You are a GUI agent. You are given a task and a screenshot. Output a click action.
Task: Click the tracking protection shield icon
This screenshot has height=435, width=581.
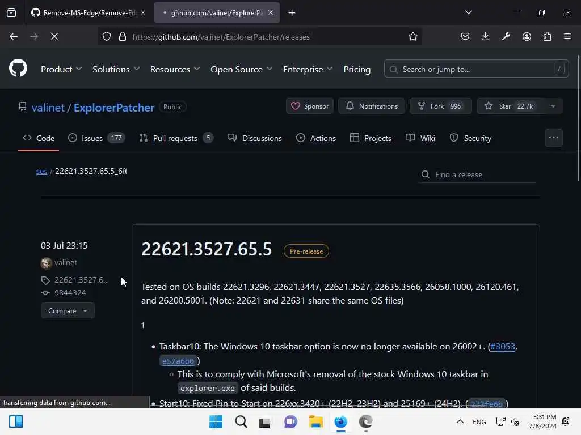pyautogui.click(x=107, y=36)
